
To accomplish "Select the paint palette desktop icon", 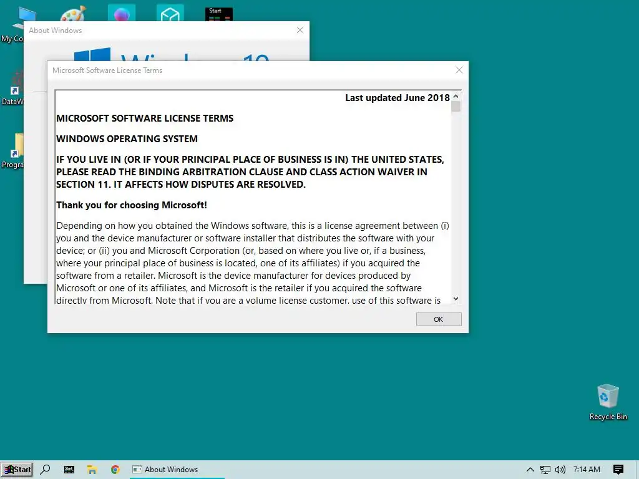I will click(x=73, y=14).
